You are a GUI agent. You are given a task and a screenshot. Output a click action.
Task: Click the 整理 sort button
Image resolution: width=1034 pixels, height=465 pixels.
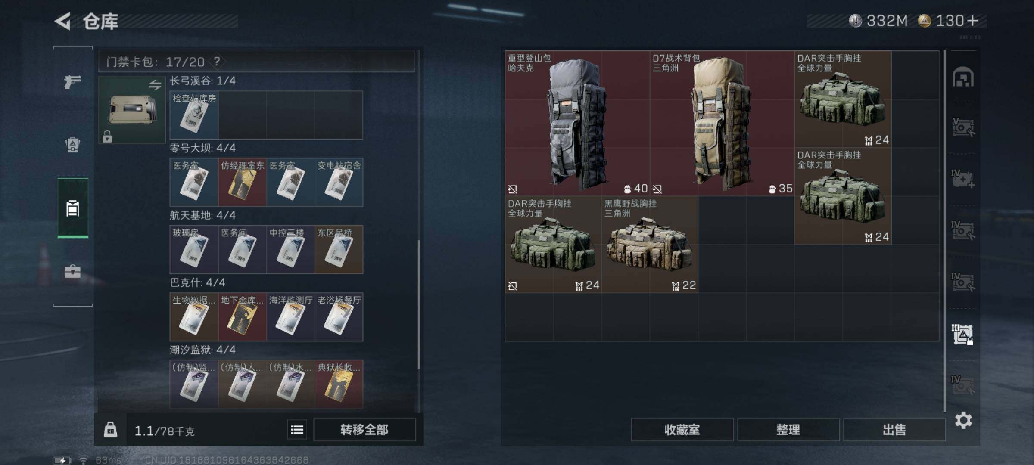pos(788,430)
